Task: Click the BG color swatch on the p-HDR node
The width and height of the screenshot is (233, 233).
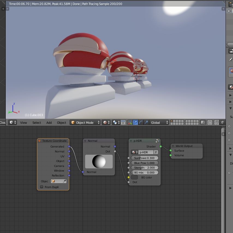Action: pyautogui.click(x=134, y=177)
